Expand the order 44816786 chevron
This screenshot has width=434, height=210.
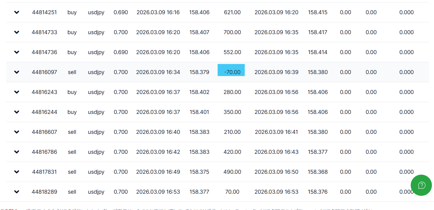click(x=17, y=152)
